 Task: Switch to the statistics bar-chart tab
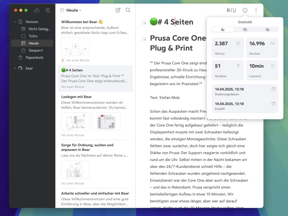pos(223,30)
